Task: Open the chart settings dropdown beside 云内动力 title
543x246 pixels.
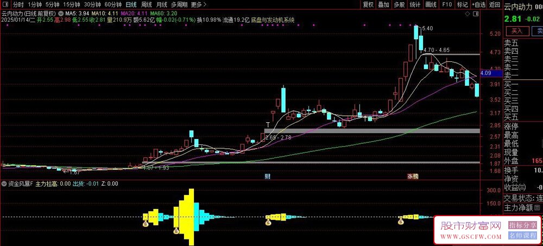Action: 61,14
